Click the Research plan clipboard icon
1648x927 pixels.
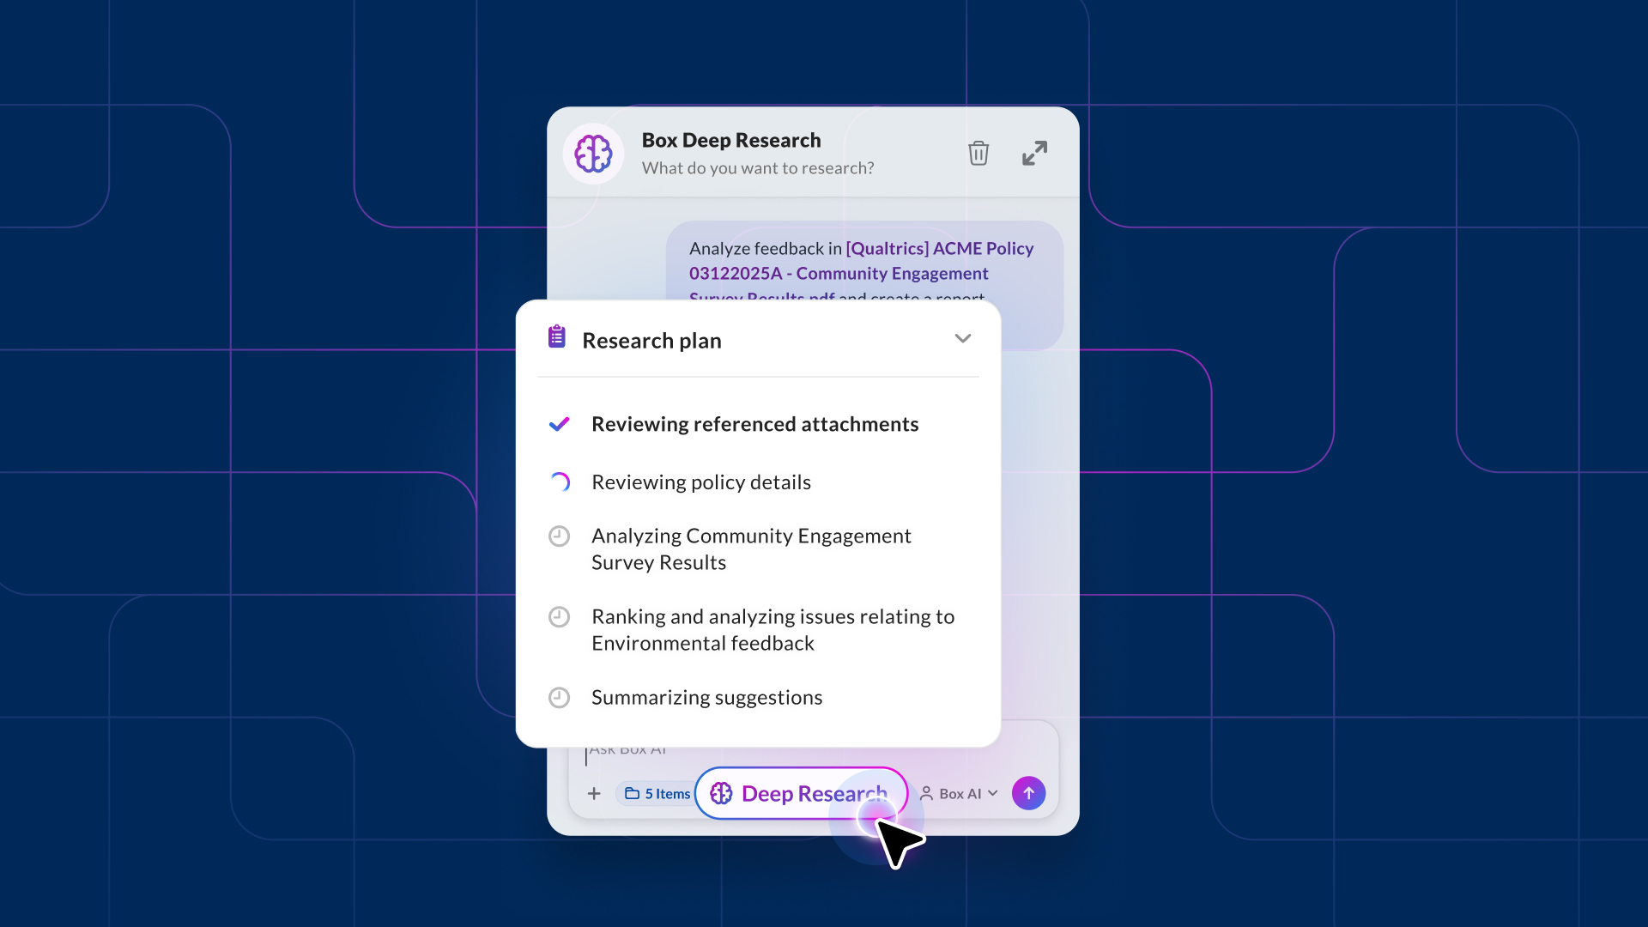(x=557, y=337)
